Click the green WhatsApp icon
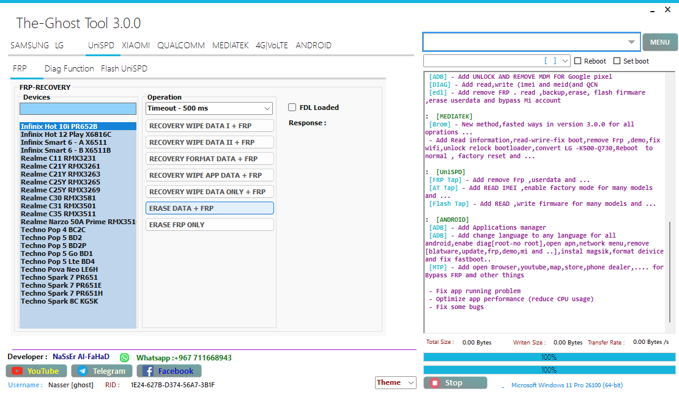 point(124,357)
